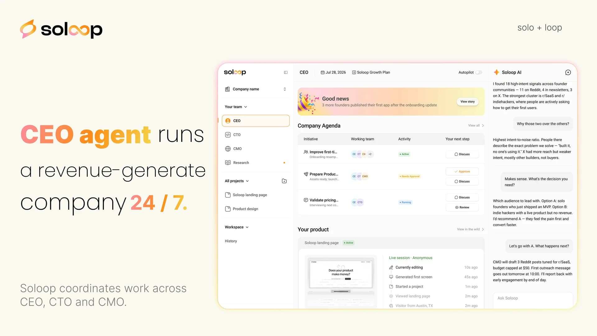Click View story button
597x336 pixels.
467,102
